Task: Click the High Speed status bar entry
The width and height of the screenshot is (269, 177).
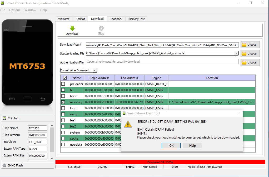Action: [x=150, y=167]
